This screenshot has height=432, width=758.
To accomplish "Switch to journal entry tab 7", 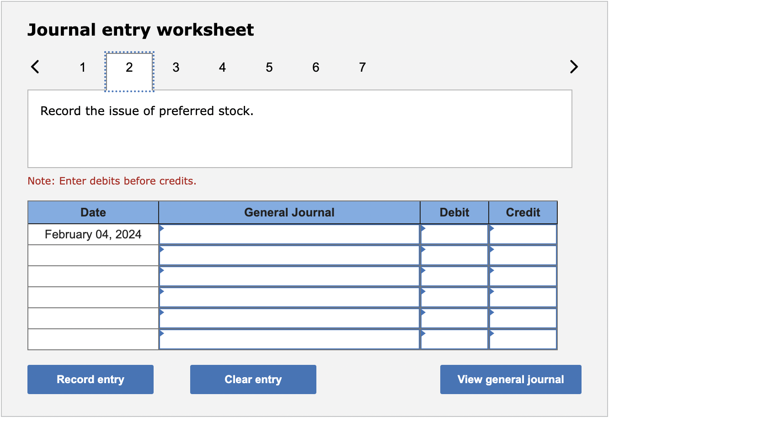I will pos(363,67).
